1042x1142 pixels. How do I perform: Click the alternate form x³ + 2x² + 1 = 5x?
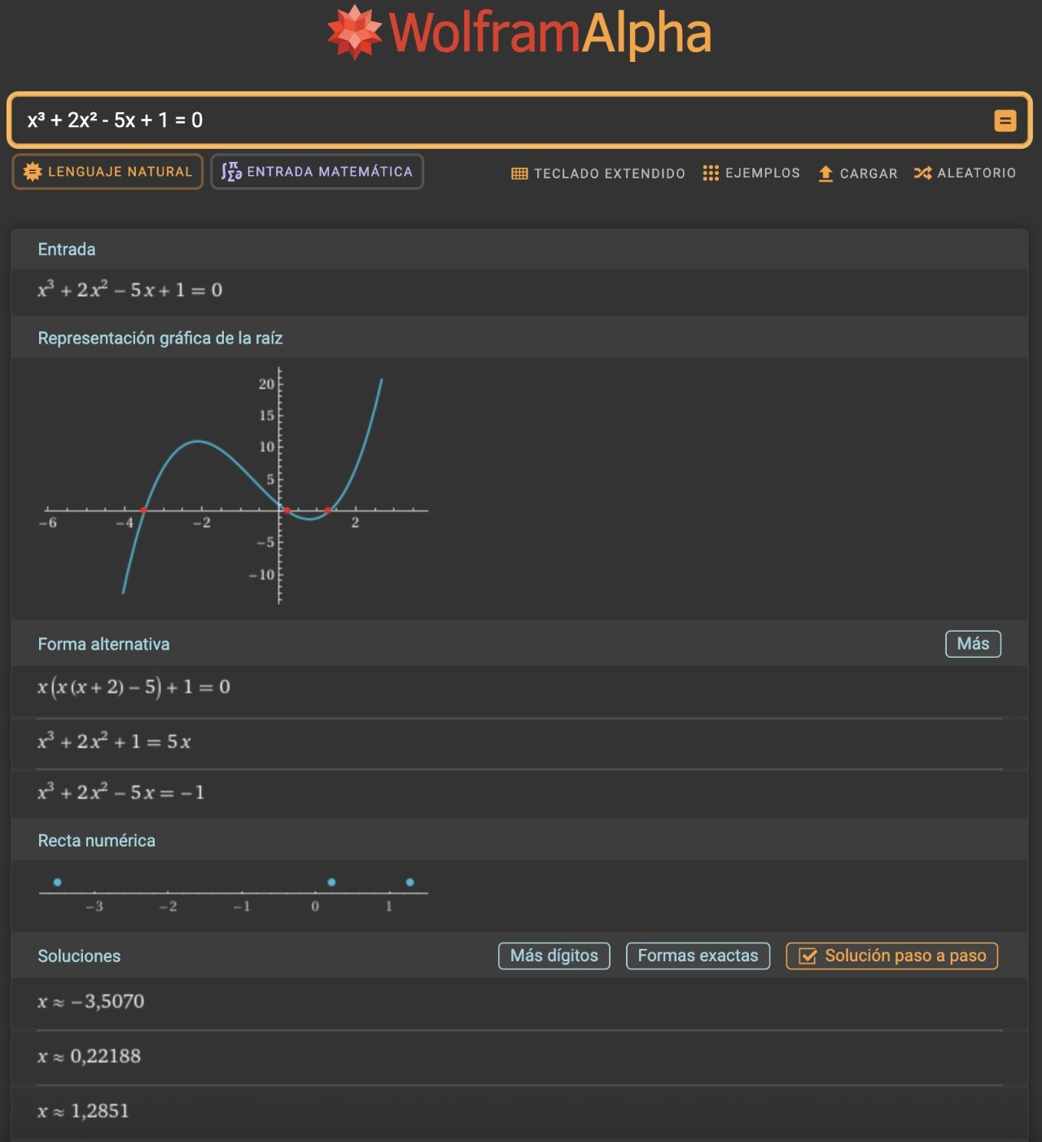114,742
